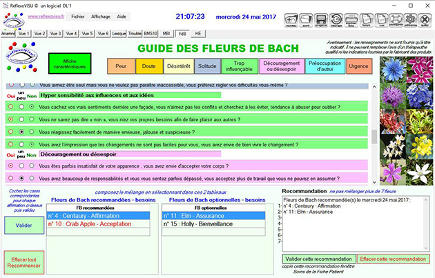Switch to the HE tab
435x278 pixels.
click(198, 34)
